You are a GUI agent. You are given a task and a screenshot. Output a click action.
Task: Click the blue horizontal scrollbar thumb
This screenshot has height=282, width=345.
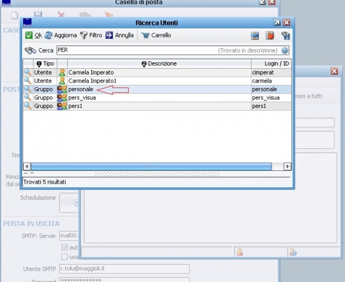[151, 167]
